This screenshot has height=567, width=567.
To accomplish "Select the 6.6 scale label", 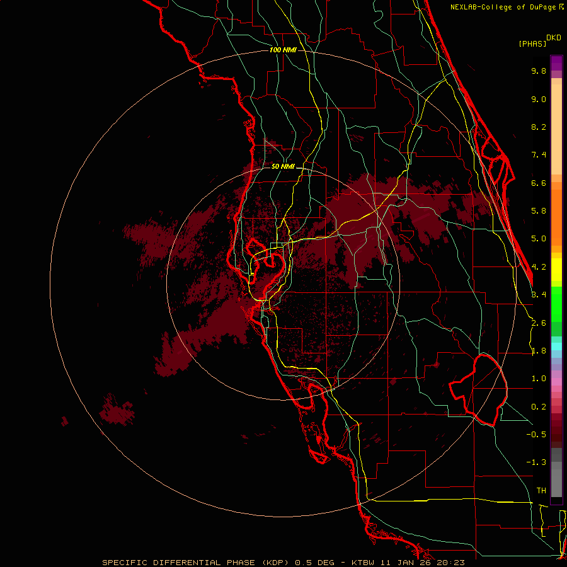I will coord(539,183).
